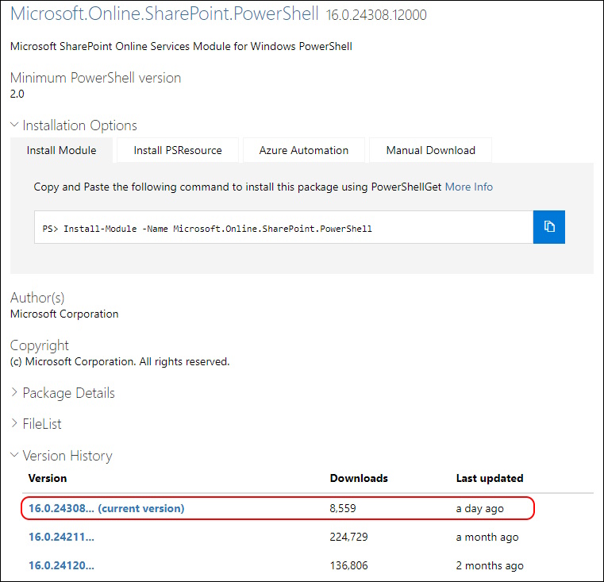This screenshot has height=582, width=604.
Task: Open the Azure Automation tab
Action: tap(303, 150)
